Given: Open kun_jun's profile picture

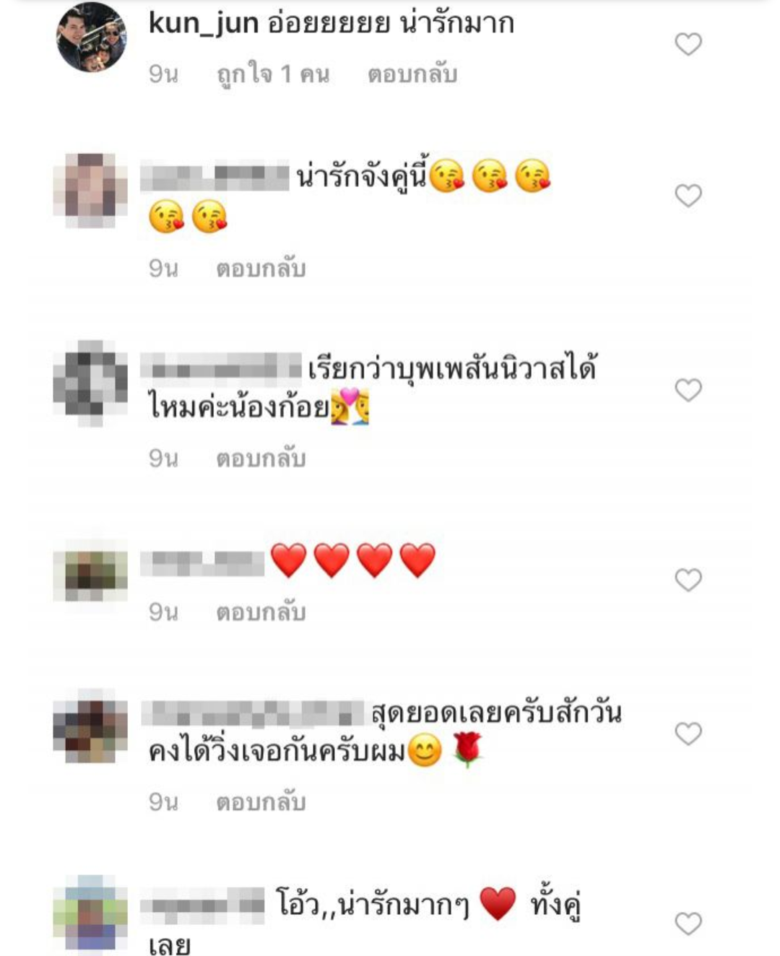Looking at the screenshot, I should click(x=92, y=38).
